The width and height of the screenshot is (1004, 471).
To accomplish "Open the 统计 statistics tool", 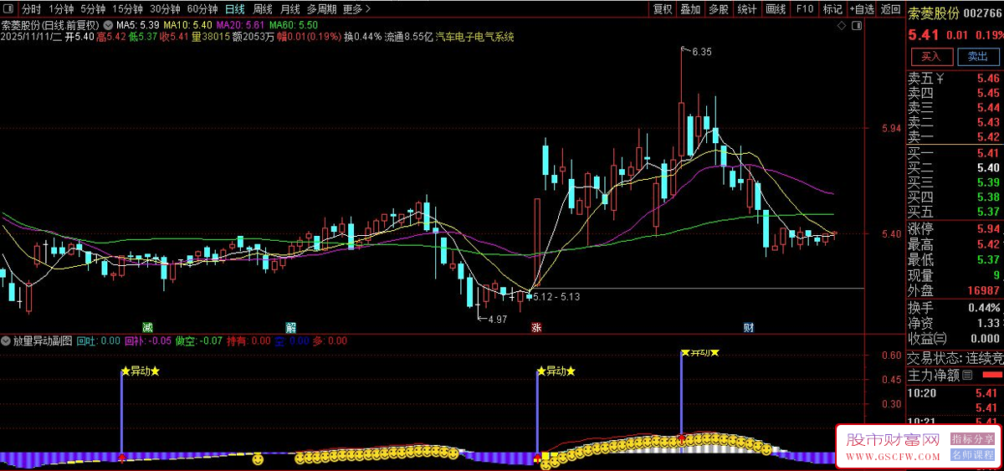I will (x=747, y=9).
